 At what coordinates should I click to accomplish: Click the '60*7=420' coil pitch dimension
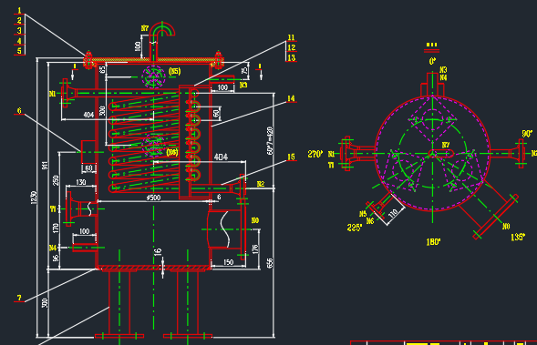pyautogui.click(x=270, y=140)
